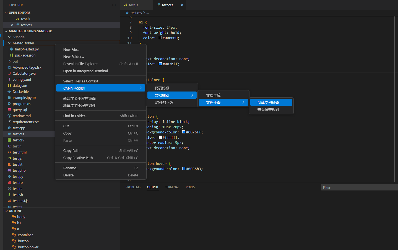Choose Copy Relative Path from context menu
The width and height of the screenshot is (398, 250).
[x=78, y=158]
